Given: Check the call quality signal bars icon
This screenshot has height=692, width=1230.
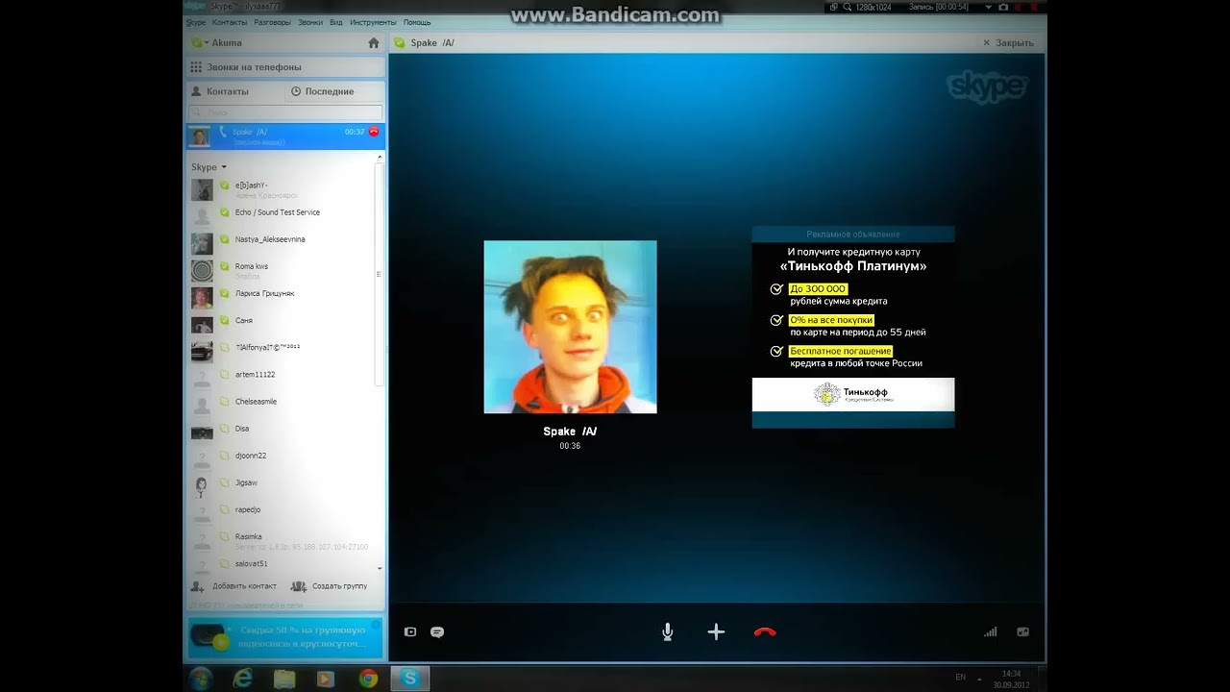Looking at the screenshot, I should click(x=991, y=631).
